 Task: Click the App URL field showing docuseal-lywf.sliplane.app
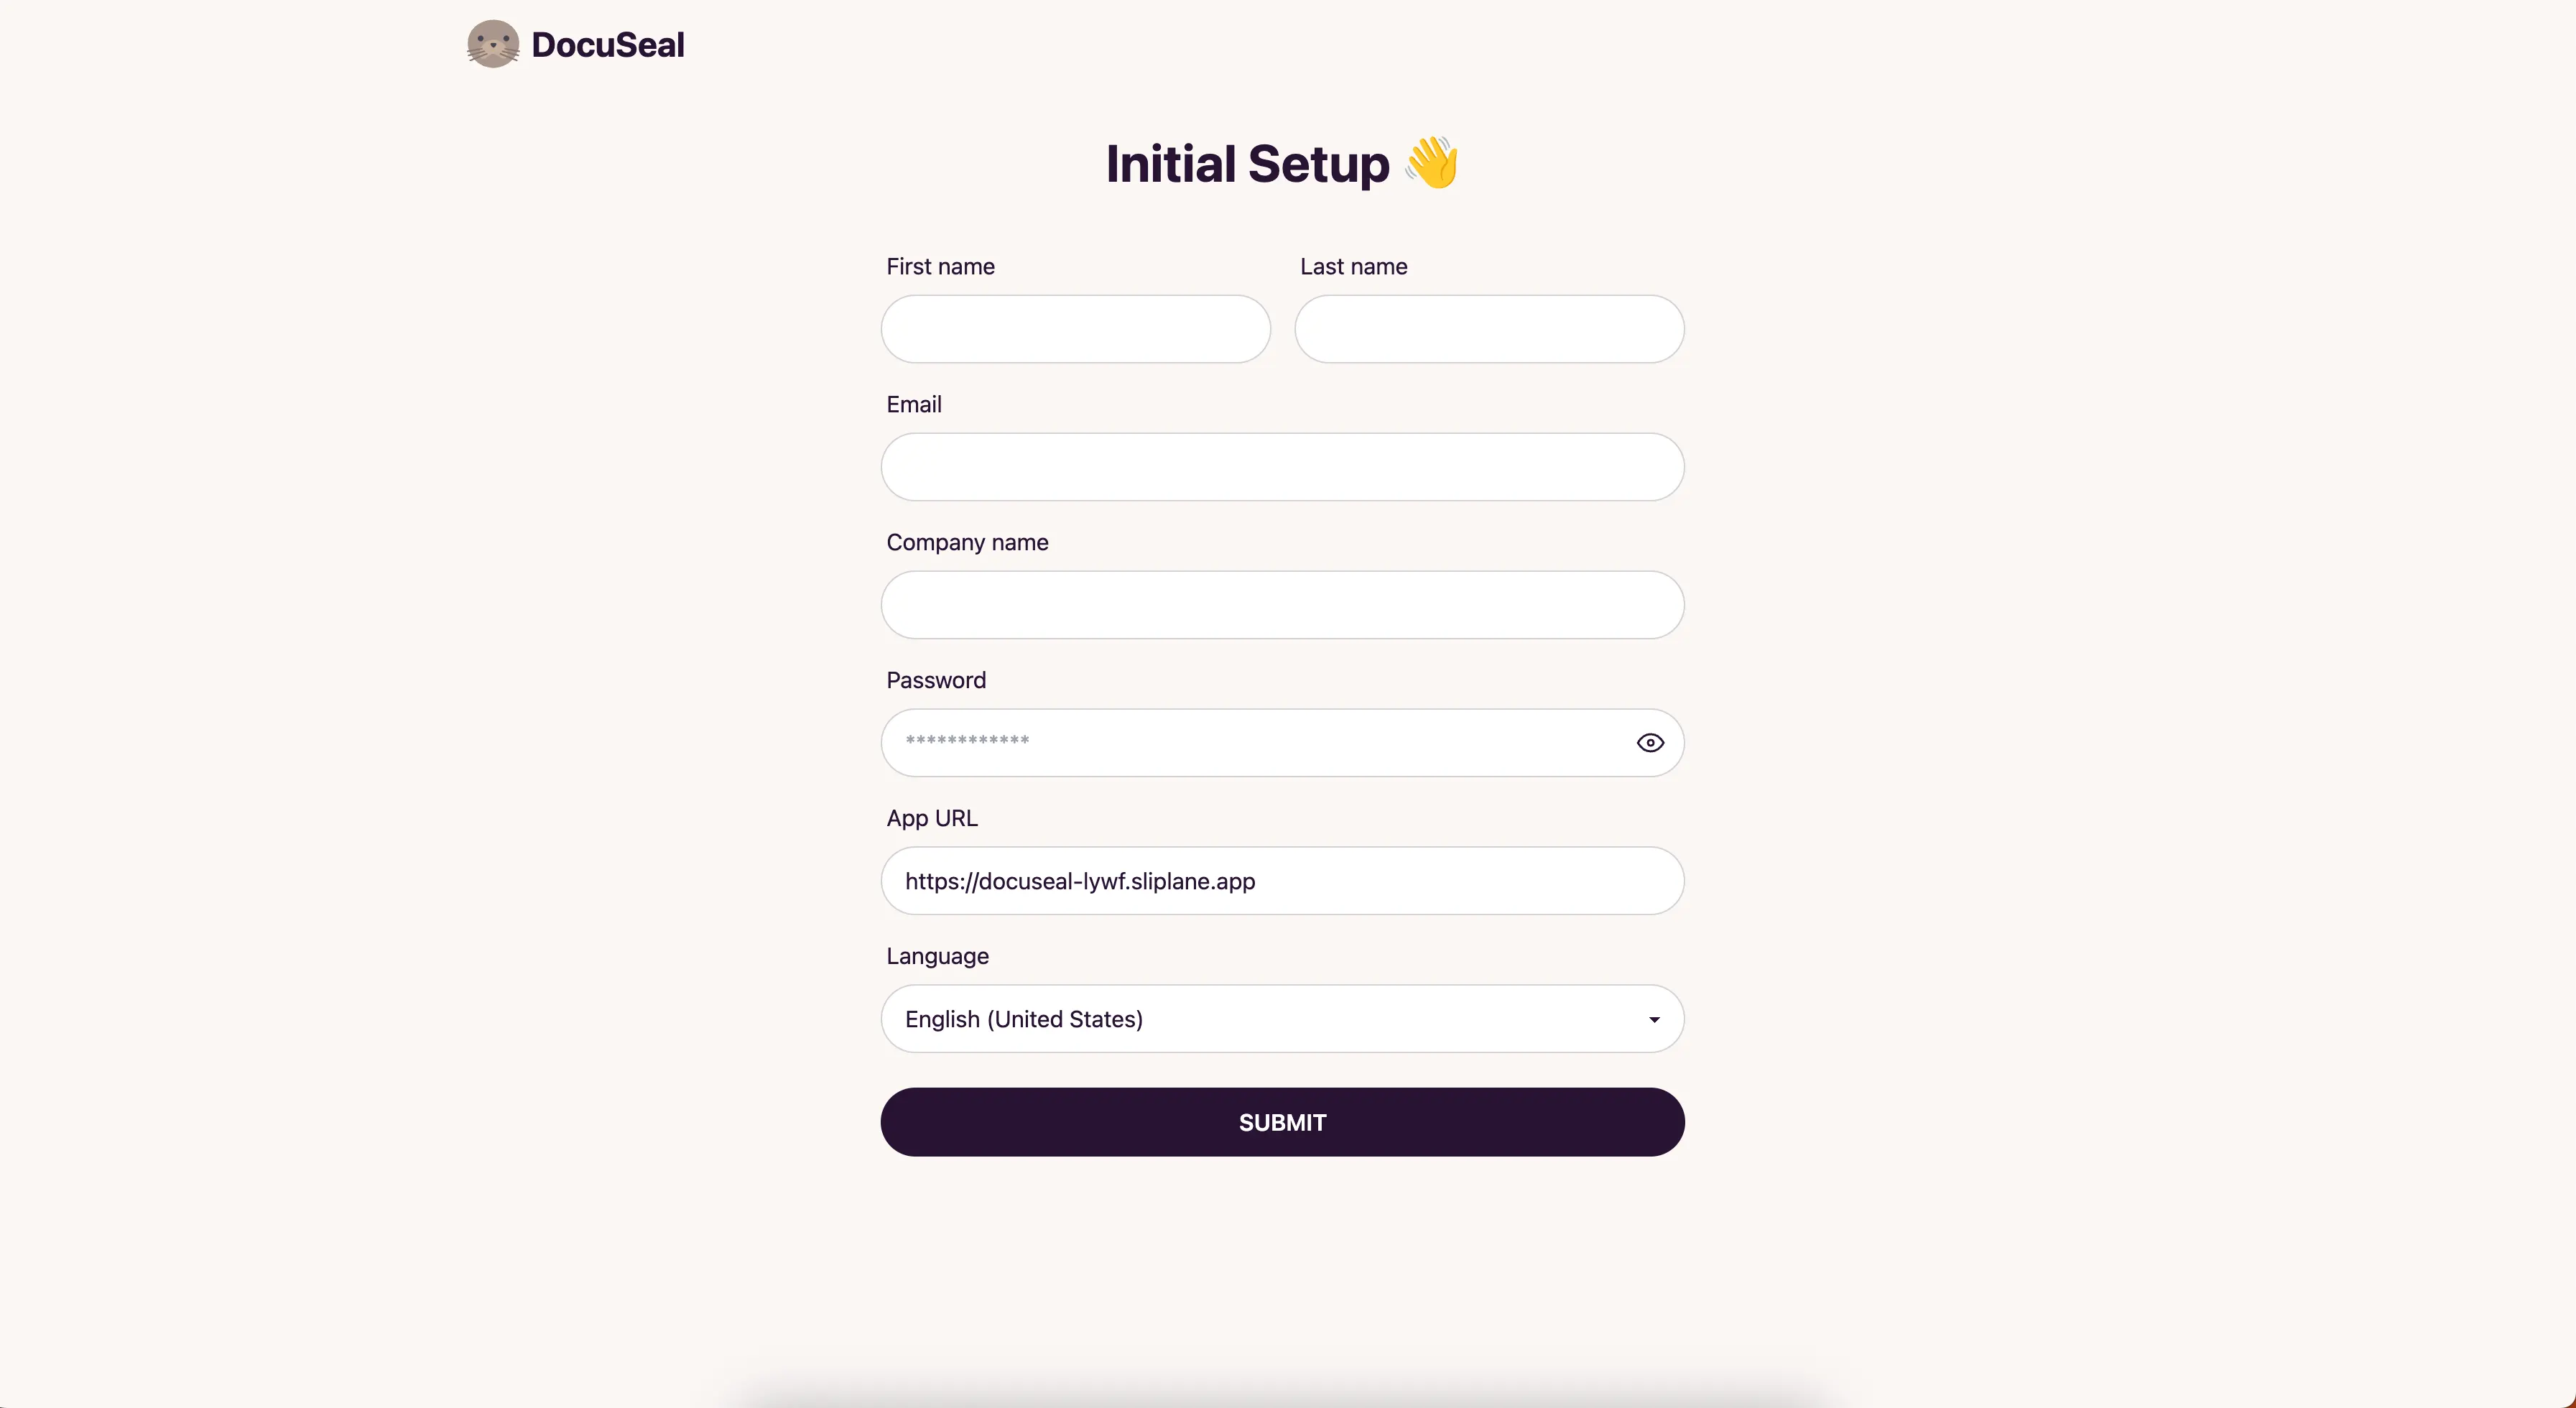(1282, 881)
